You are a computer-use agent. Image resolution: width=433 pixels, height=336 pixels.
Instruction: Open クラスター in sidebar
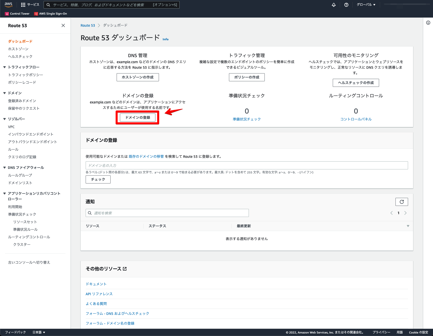[22, 244]
